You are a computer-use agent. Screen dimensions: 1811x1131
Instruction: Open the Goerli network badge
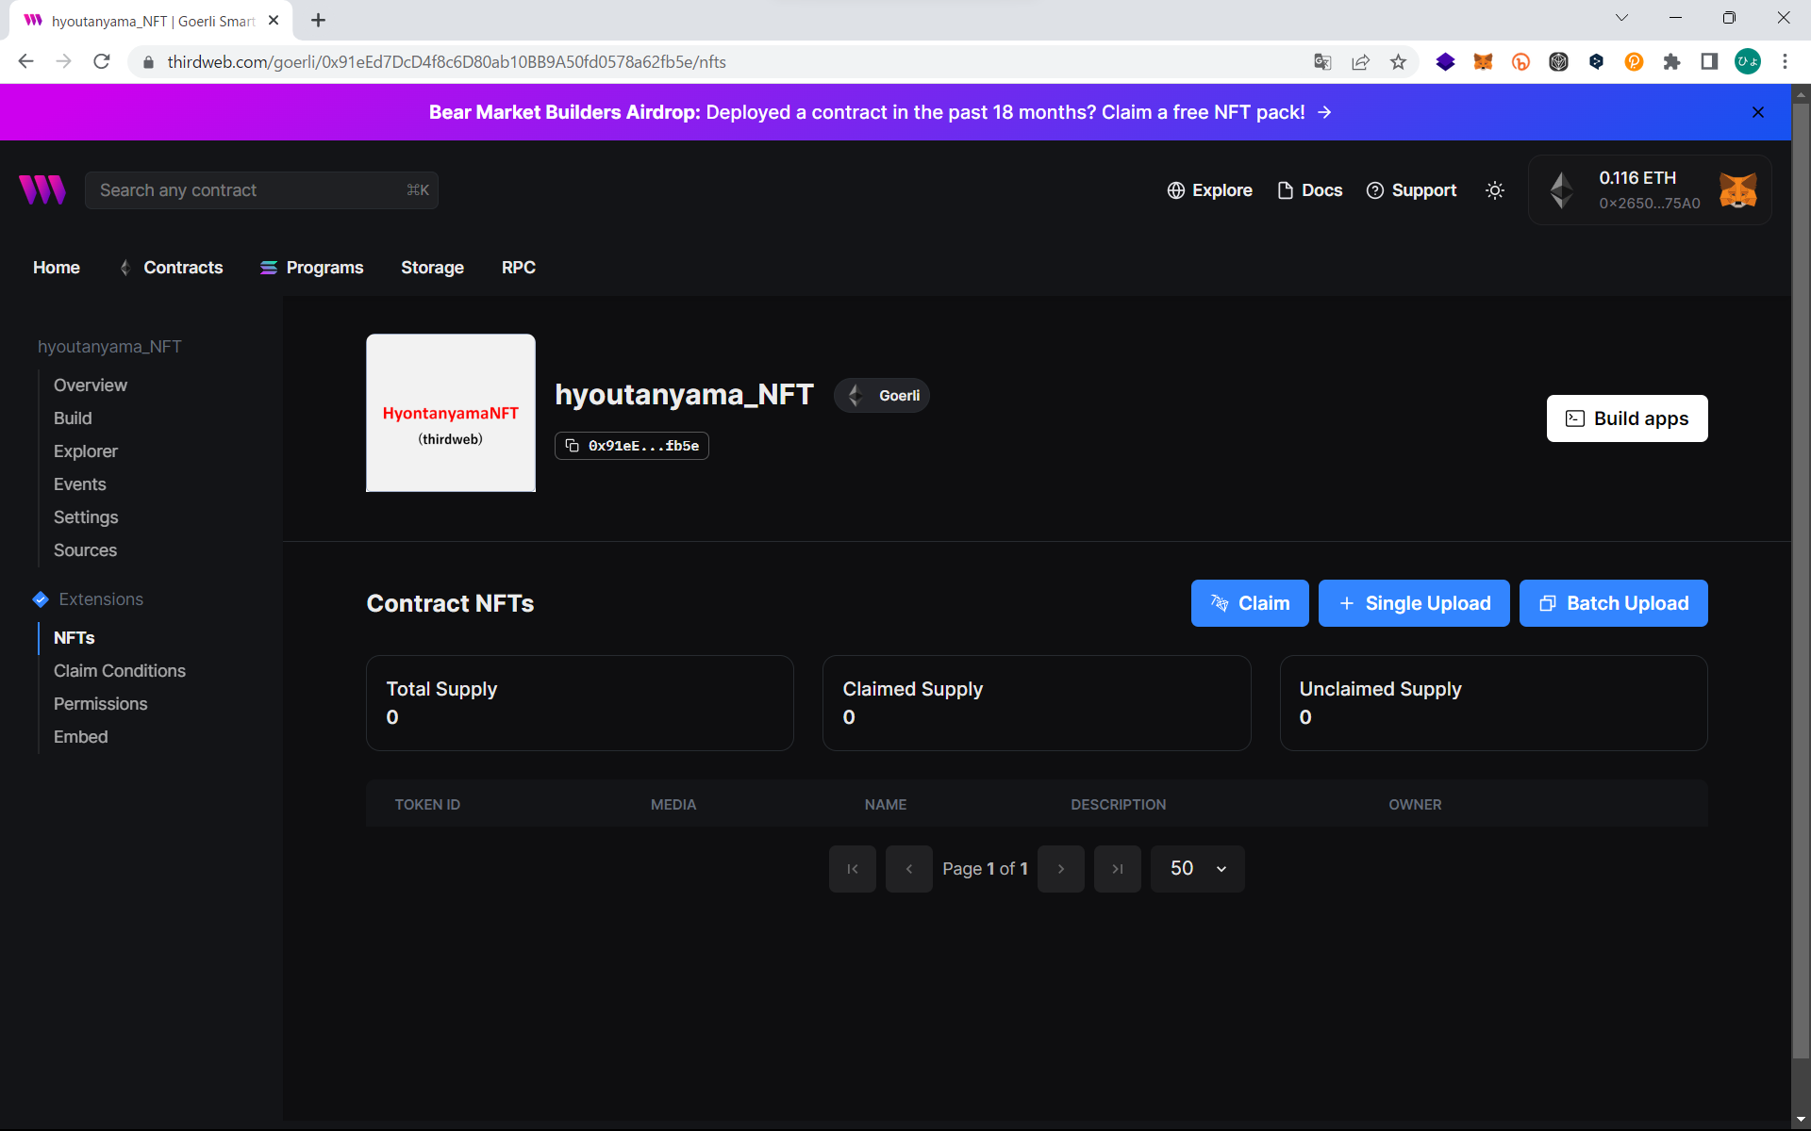tap(882, 396)
